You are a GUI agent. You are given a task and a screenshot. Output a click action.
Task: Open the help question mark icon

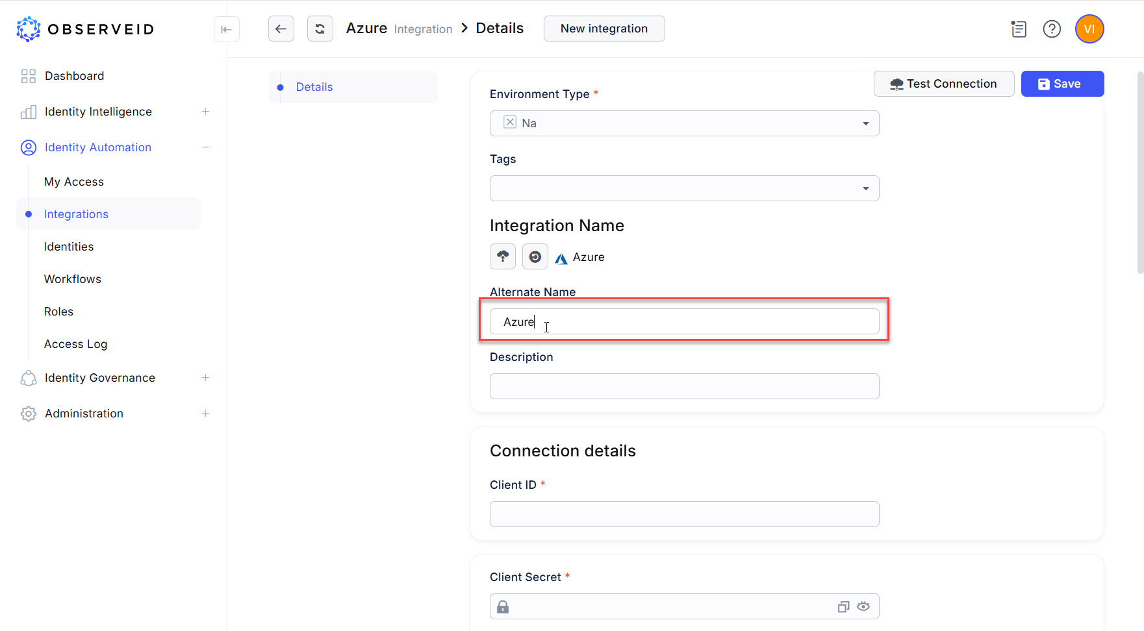(x=1051, y=29)
